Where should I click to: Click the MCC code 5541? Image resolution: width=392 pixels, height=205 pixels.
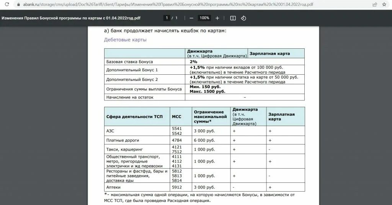coord(177,128)
